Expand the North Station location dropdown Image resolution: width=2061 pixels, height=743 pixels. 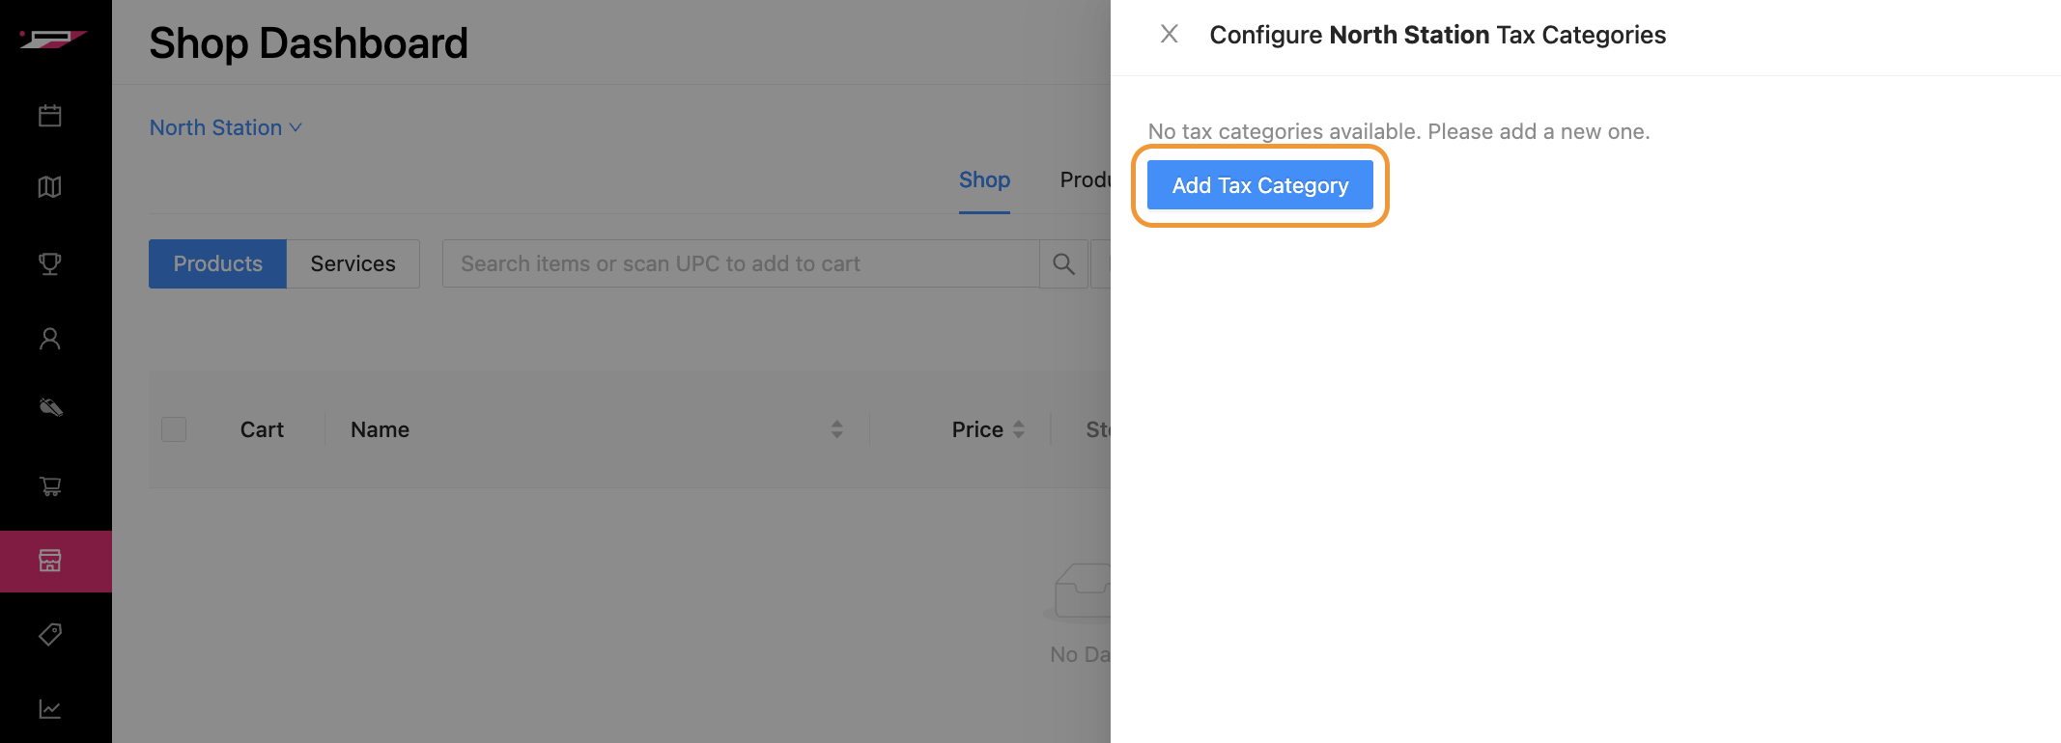pyautogui.click(x=226, y=127)
